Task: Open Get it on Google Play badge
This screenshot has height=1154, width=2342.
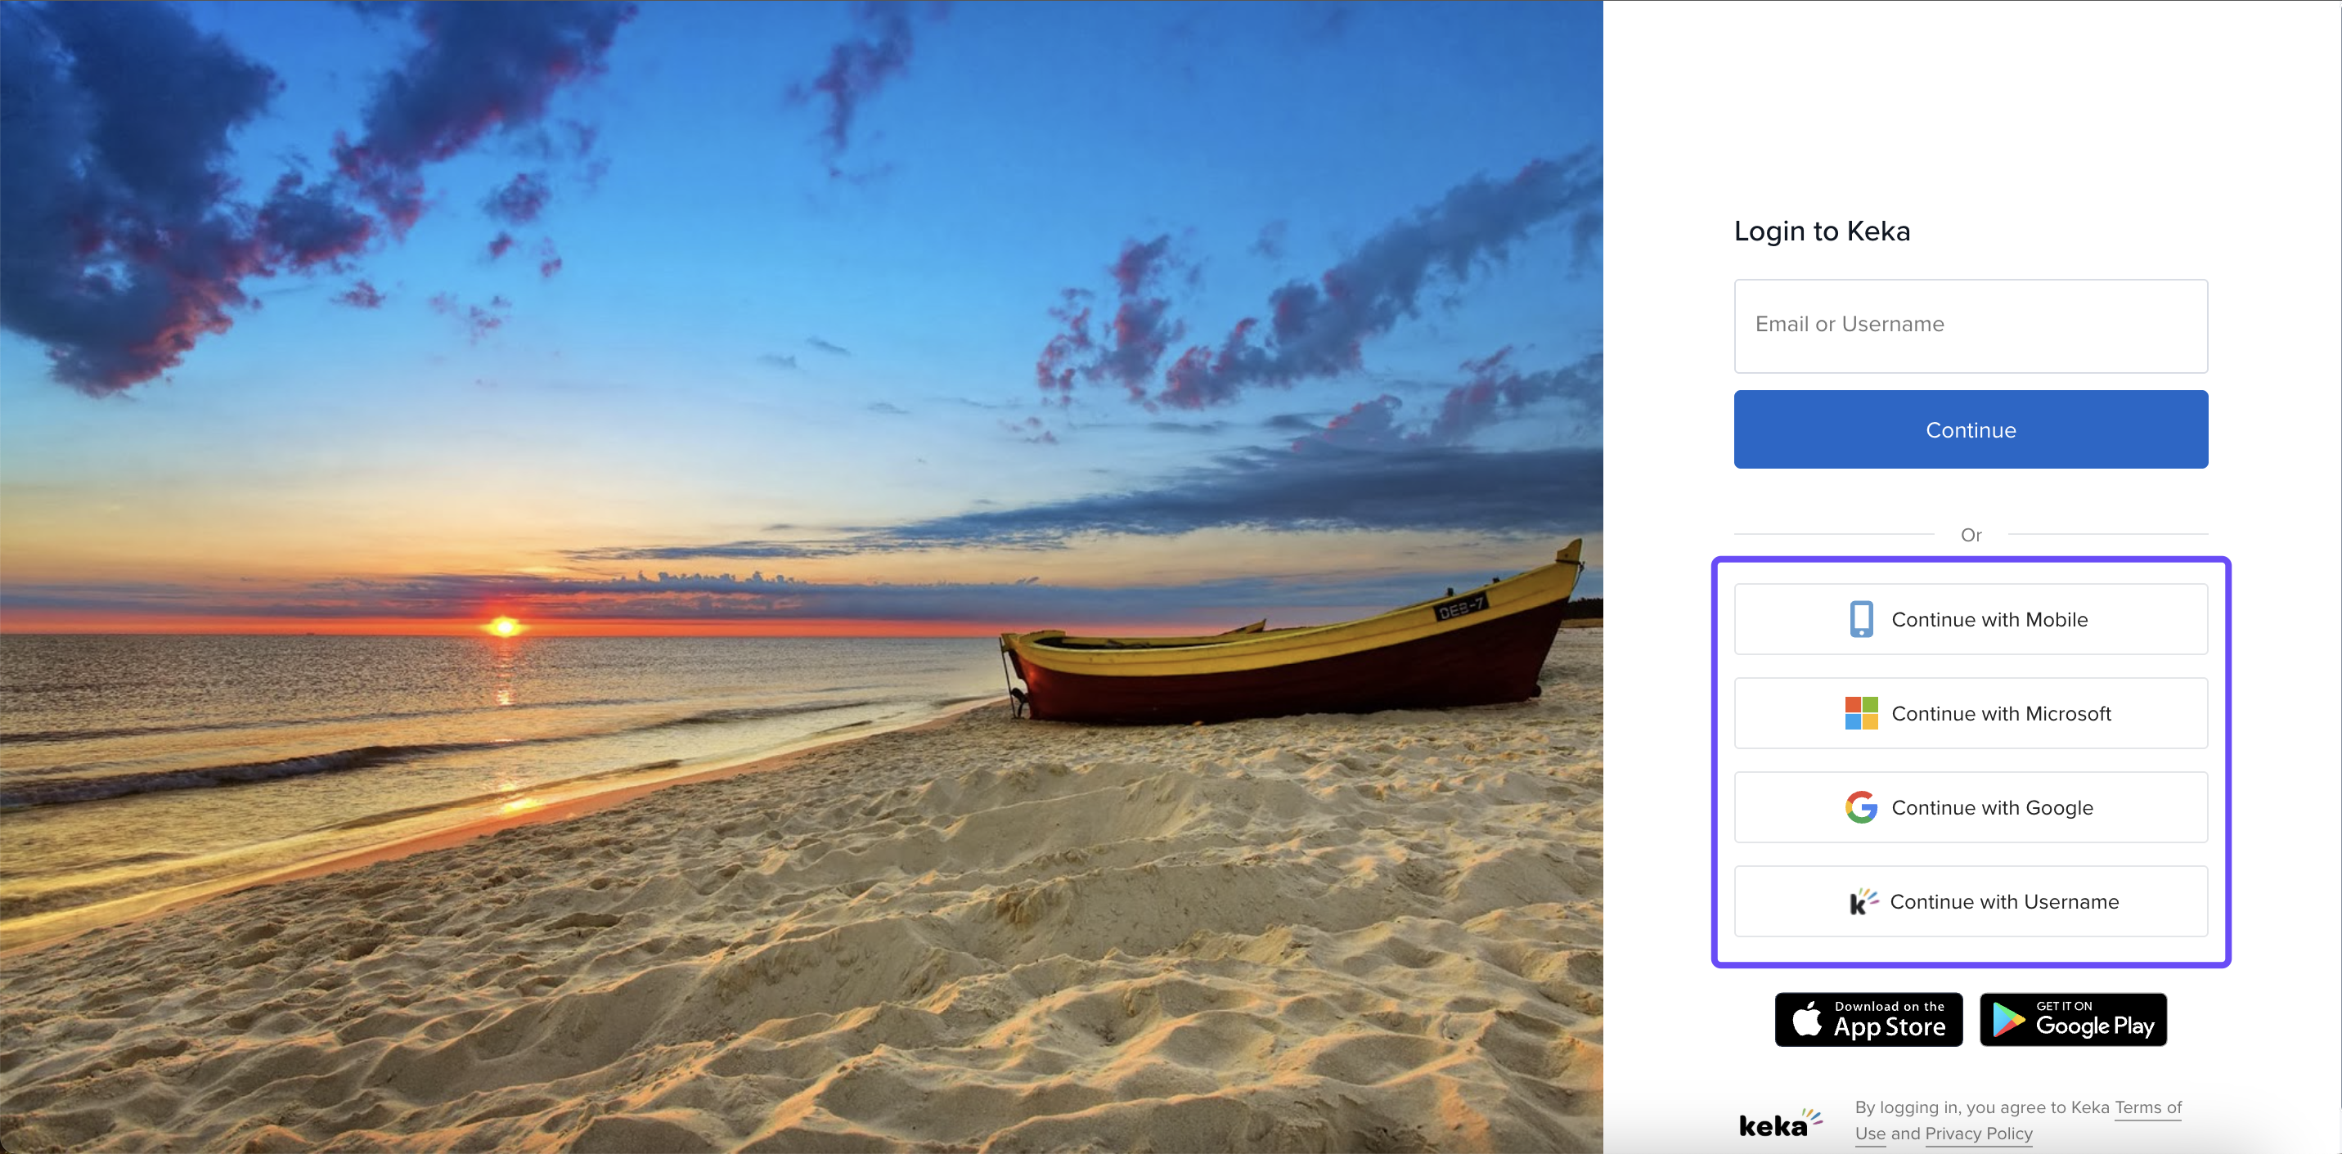Action: pyautogui.click(x=2073, y=1020)
